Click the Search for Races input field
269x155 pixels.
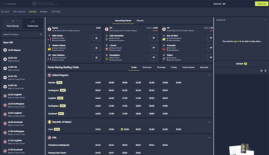coord(22,34)
